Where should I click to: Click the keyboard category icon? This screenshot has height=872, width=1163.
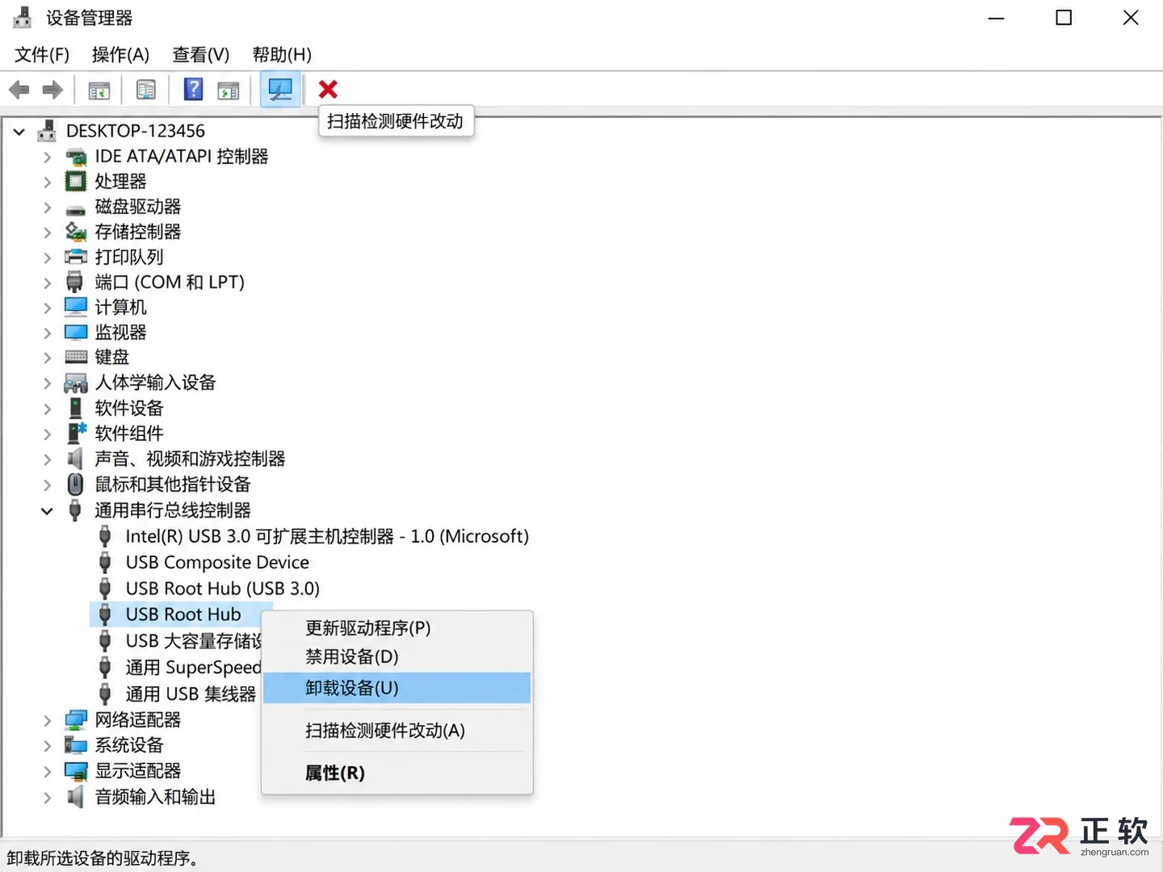click(76, 357)
